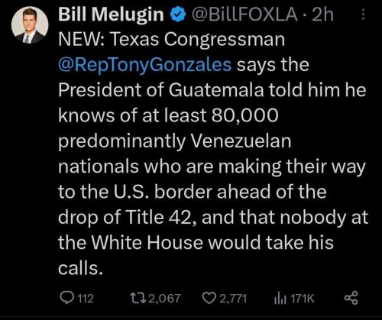Click the 2,067 retweets count
Image resolution: width=382 pixels, height=320 pixels.
pos(164,299)
